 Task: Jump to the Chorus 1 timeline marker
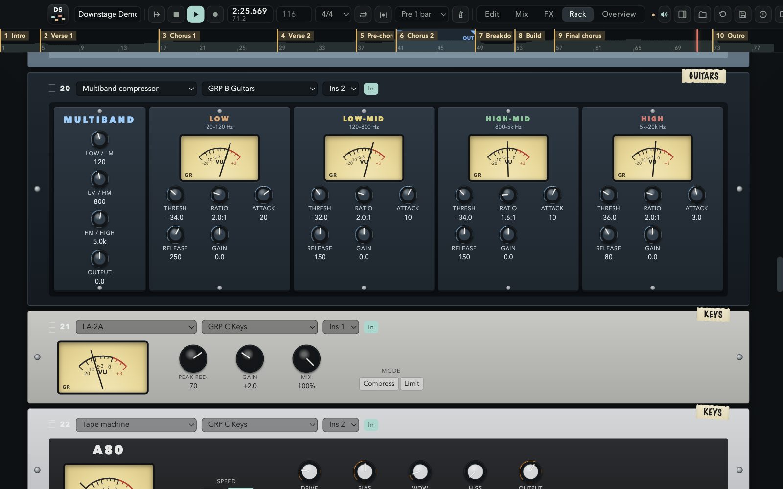[179, 36]
